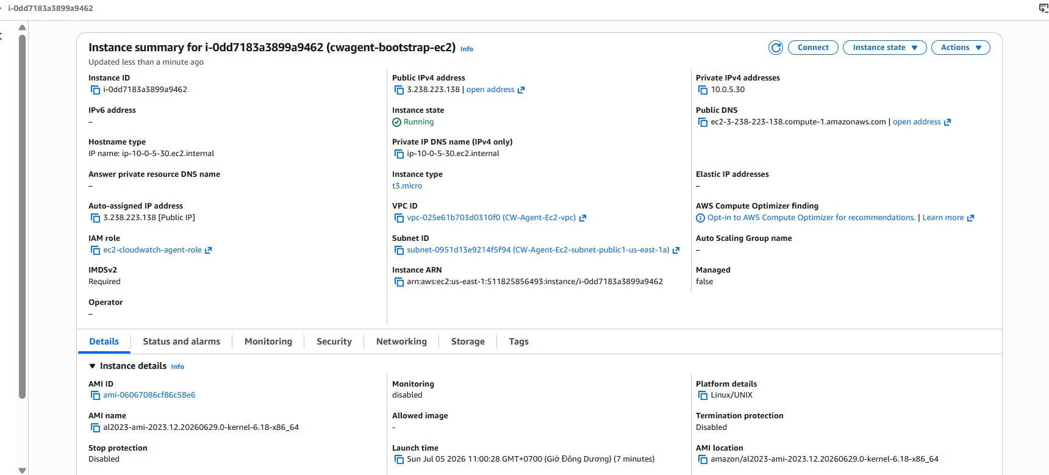Open the CW-Agent-Ec2-vpc VPC link
1049x475 pixels.
point(491,218)
